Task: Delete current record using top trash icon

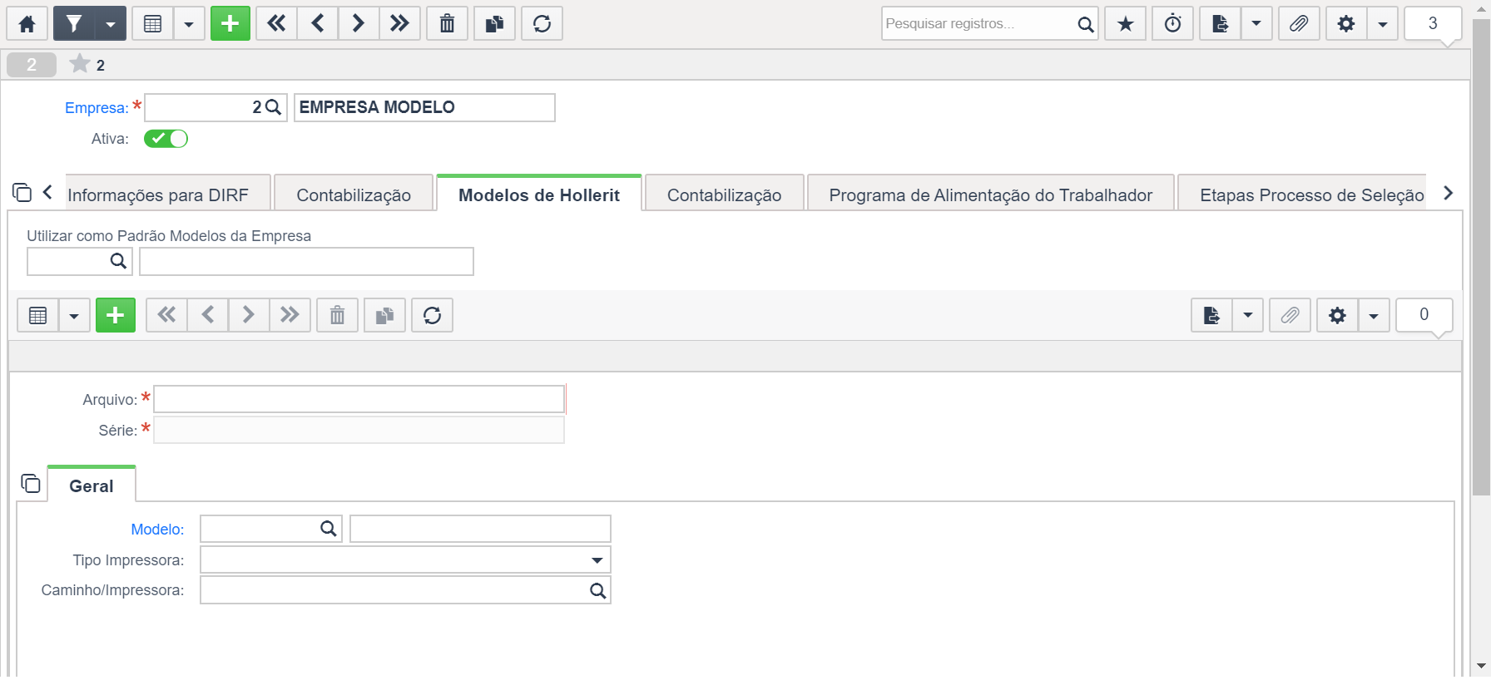Action: click(x=447, y=23)
